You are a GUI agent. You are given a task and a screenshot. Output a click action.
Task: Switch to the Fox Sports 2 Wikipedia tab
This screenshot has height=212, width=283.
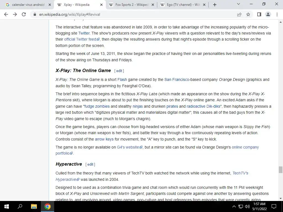[x=131, y=5]
